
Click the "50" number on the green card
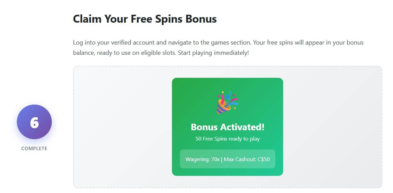tap(198, 139)
